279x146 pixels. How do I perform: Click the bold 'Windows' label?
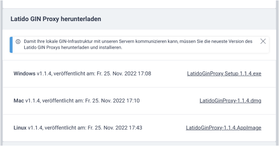click(x=25, y=73)
